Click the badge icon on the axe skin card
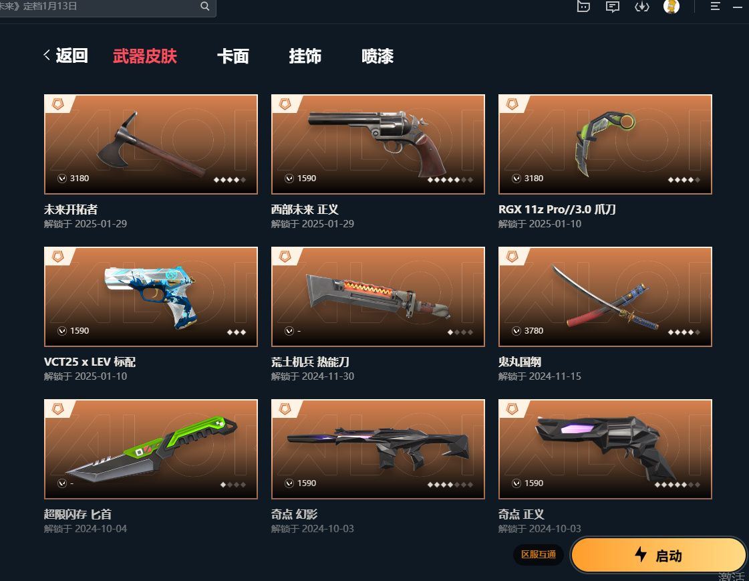749x581 pixels. click(58, 104)
